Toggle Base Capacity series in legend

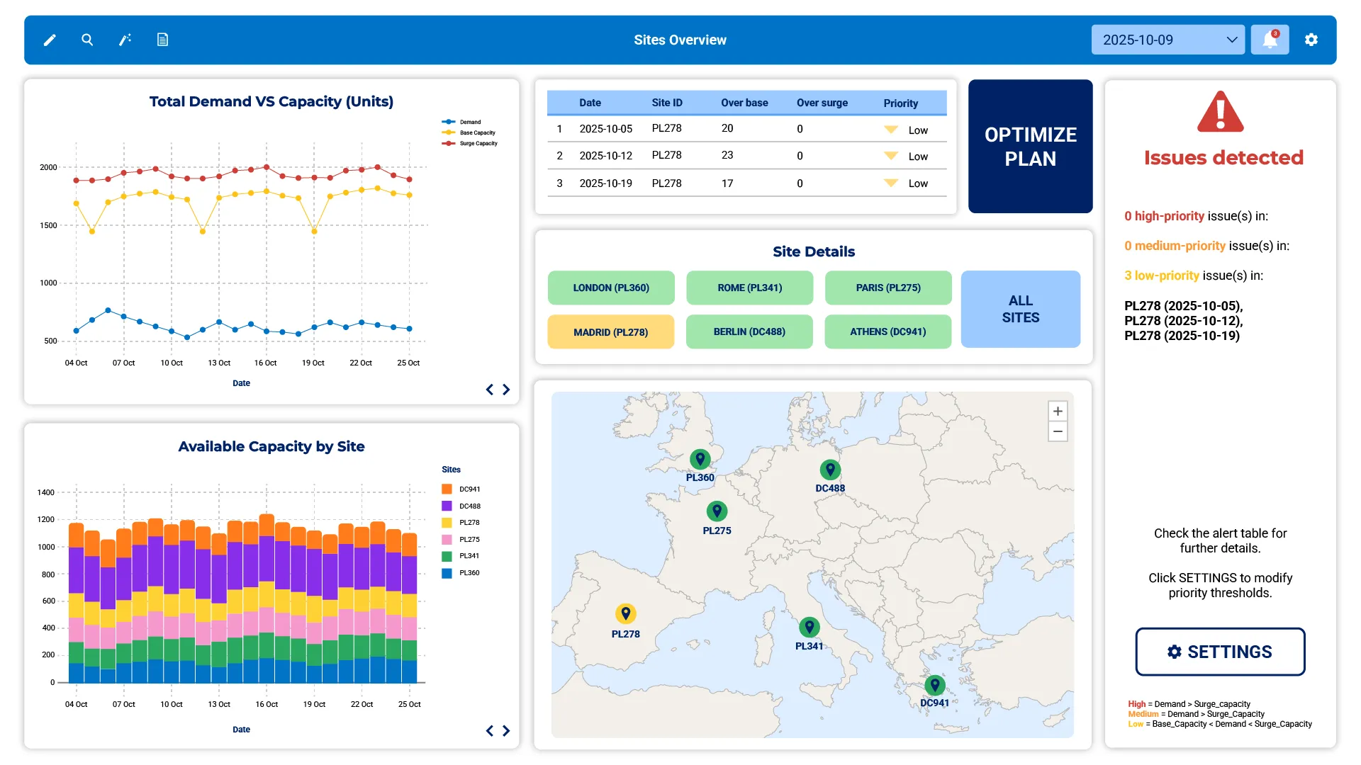(x=469, y=132)
